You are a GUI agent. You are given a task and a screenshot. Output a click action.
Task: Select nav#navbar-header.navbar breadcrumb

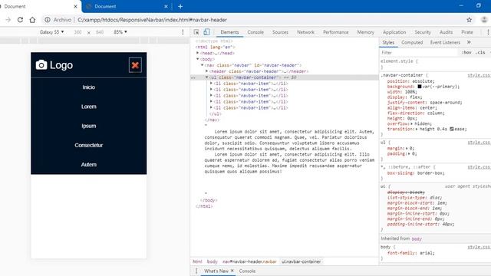249,261
